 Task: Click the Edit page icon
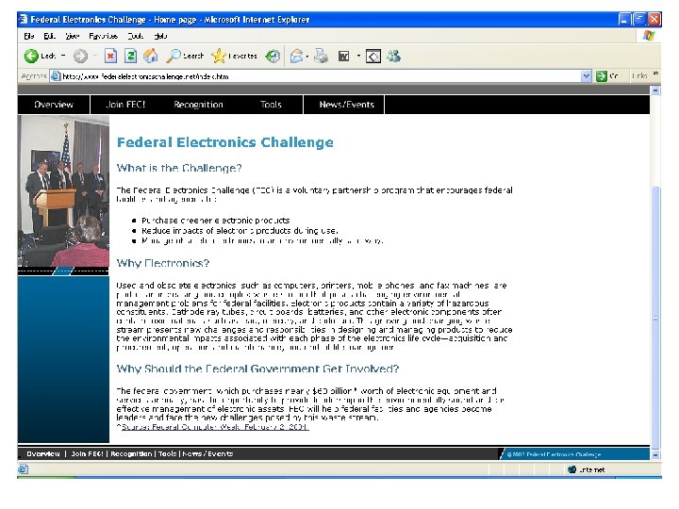click(344, 56)
